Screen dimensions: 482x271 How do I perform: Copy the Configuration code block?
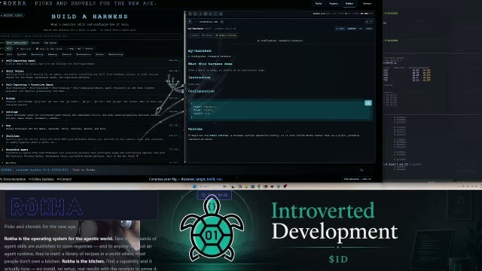[368, 103]
